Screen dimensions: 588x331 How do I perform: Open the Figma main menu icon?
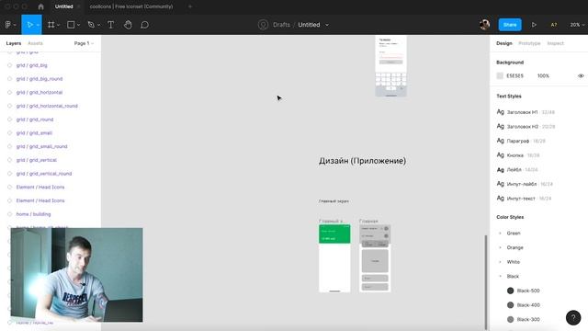click(x=8, y=25)
